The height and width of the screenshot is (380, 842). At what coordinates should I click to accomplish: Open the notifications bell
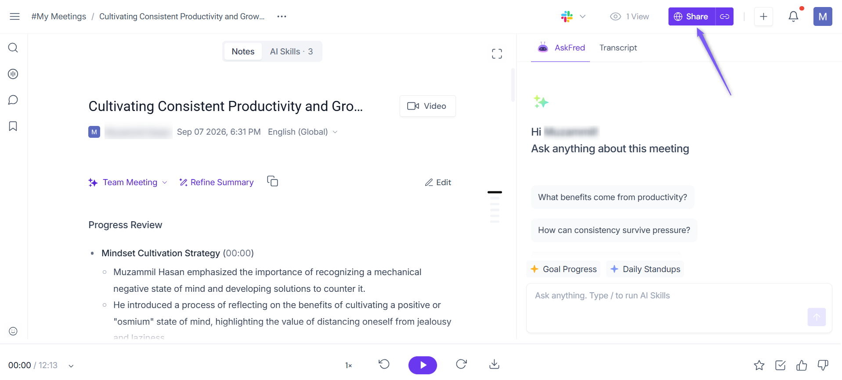(x=793, y=17)
